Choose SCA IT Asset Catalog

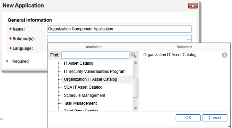pos(83,87)
